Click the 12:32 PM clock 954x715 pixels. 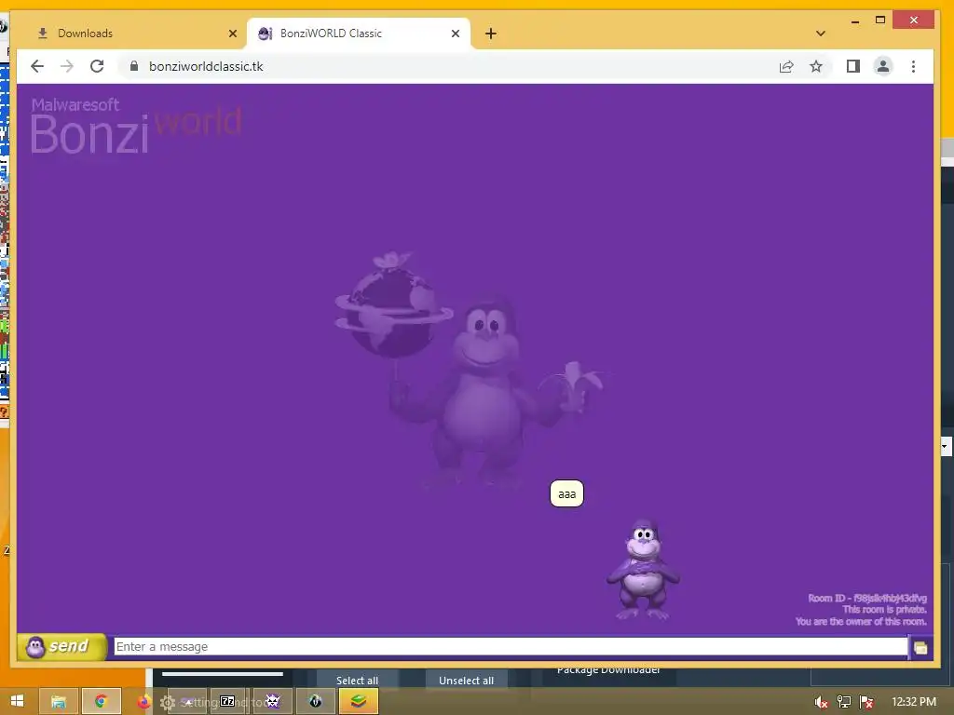coord(914,702)
